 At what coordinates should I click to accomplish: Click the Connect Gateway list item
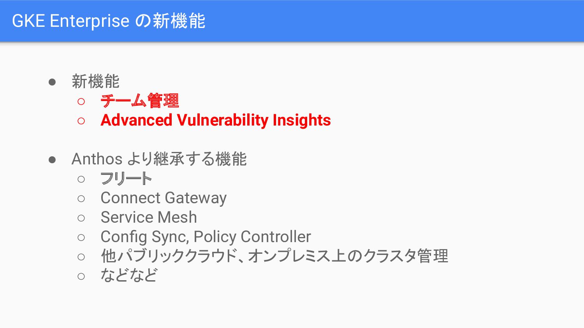coord(164,198)
